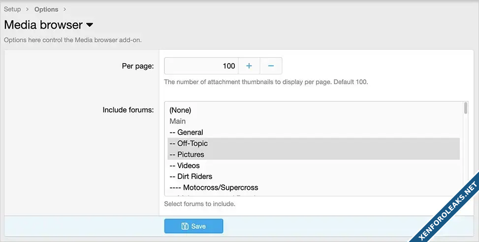
Task: Increase per page value with plus button
Action: coord(249,66)
